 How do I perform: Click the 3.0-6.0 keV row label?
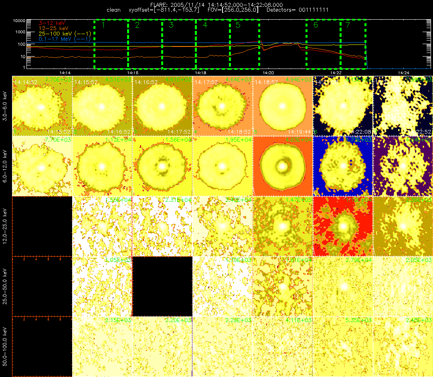click(x=5, y=106)
